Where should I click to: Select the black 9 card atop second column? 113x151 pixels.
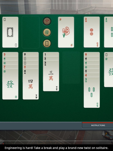tap(31, 54)
